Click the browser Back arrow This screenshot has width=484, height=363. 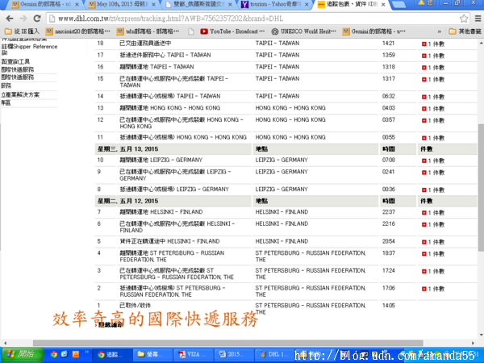pos(10,19)
